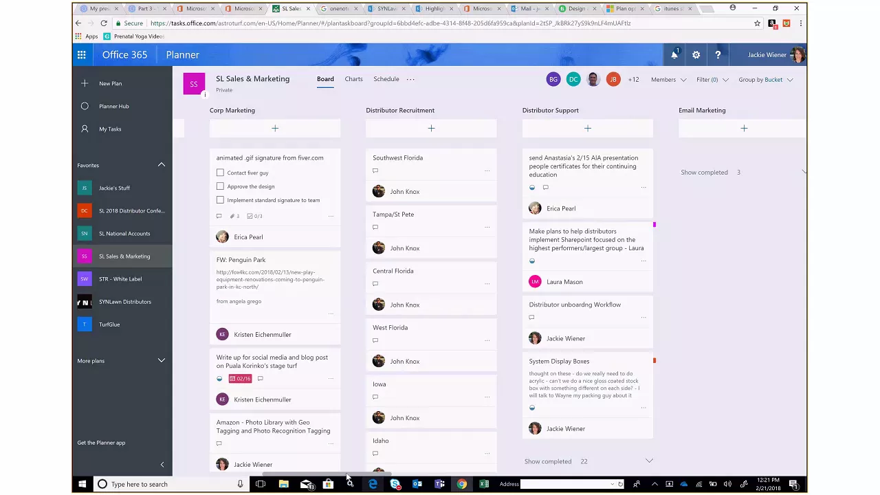Click the Get the Planner app link

click(x=101, y=443)
